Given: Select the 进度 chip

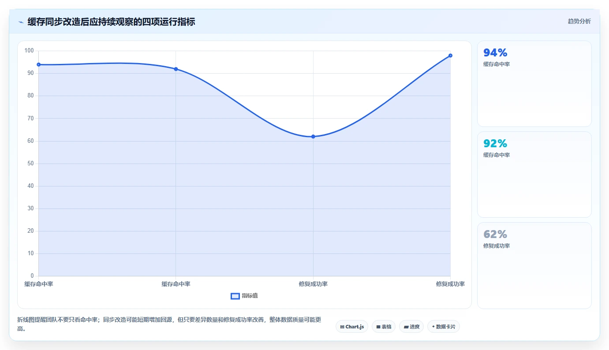Looking at the screenshot, I should click(x=411, y=327).
